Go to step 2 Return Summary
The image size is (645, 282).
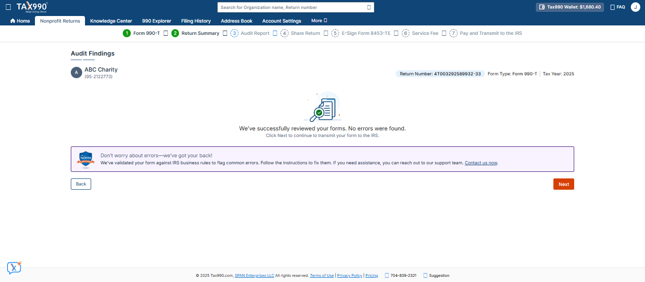tap(195, 33)
